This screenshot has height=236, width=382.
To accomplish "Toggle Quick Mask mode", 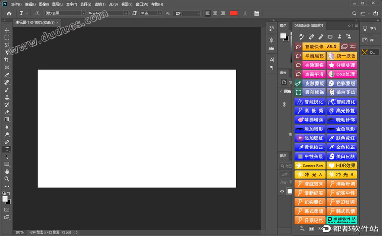I will click(7, 209).
